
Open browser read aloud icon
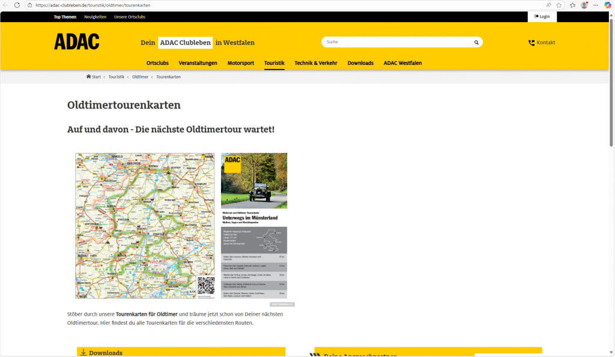(x=548, y=5)
